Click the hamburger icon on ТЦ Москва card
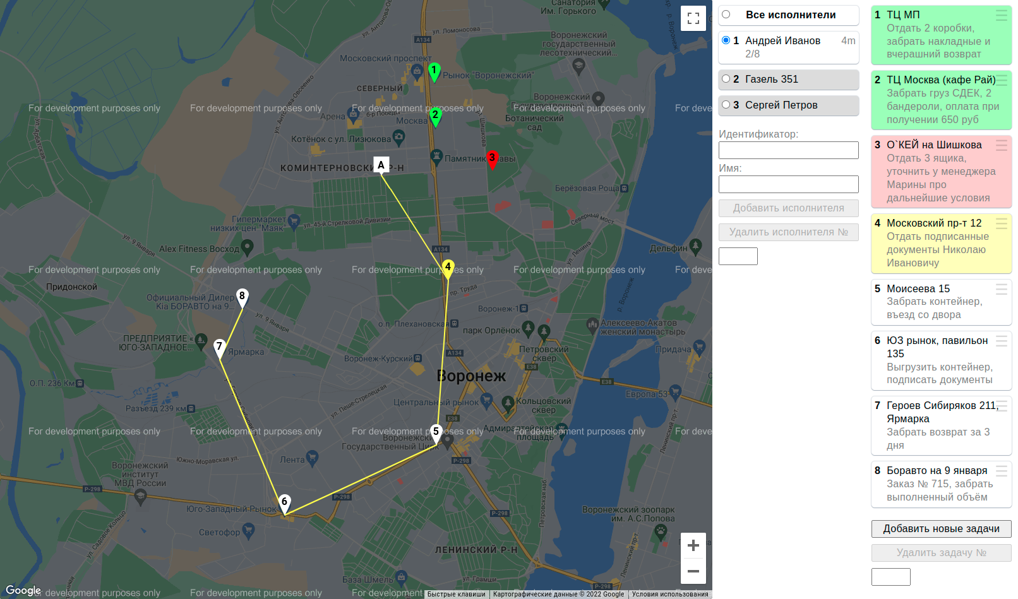 click(1002, 80)
